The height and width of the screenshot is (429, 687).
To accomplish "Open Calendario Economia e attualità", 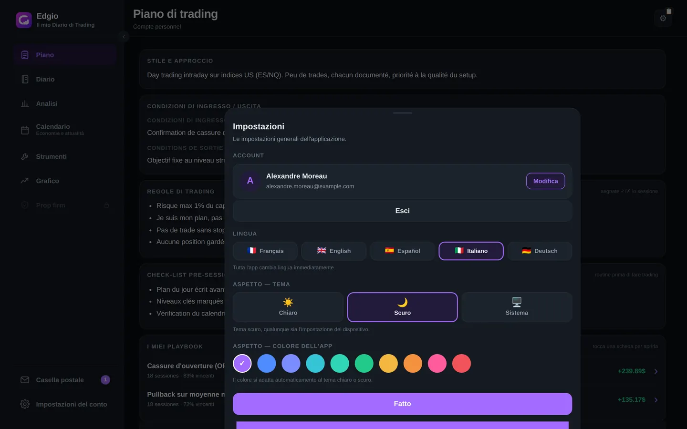I will point(65,130).
